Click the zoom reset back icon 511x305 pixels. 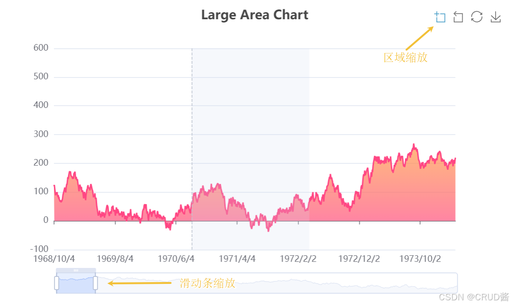[458, 17]
